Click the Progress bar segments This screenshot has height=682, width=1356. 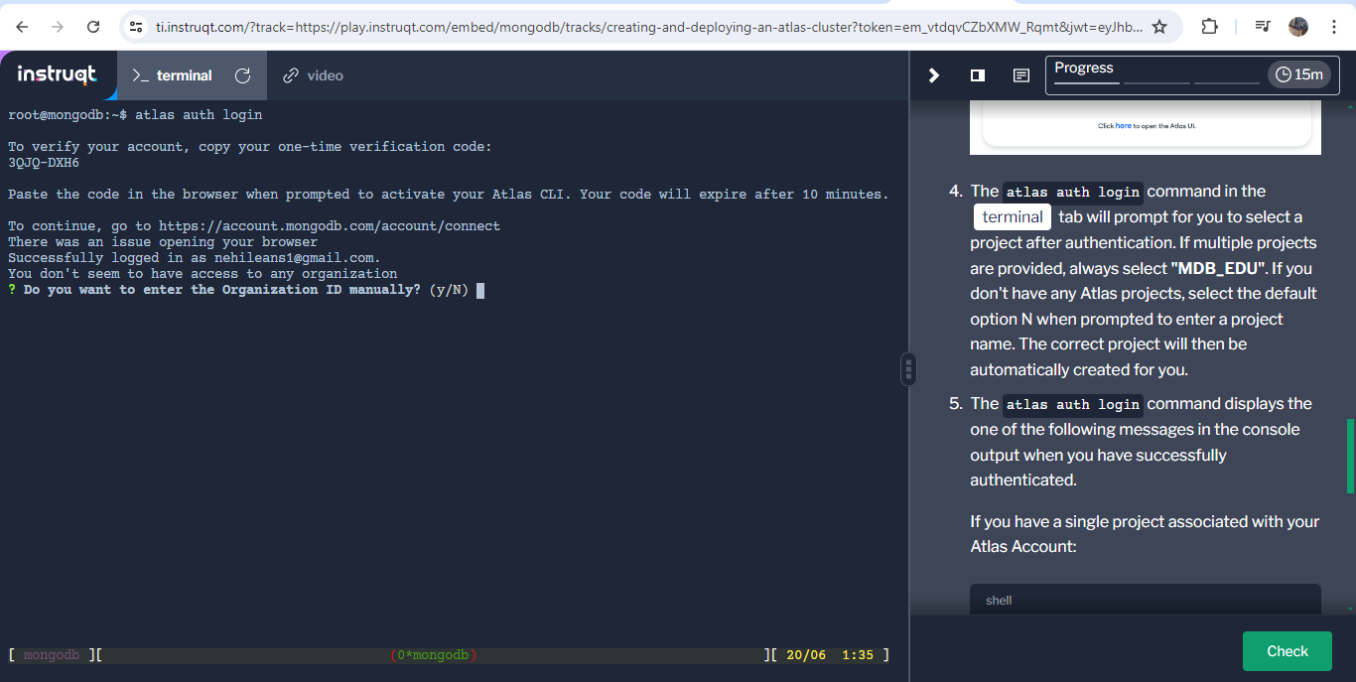click(1155, 82)
